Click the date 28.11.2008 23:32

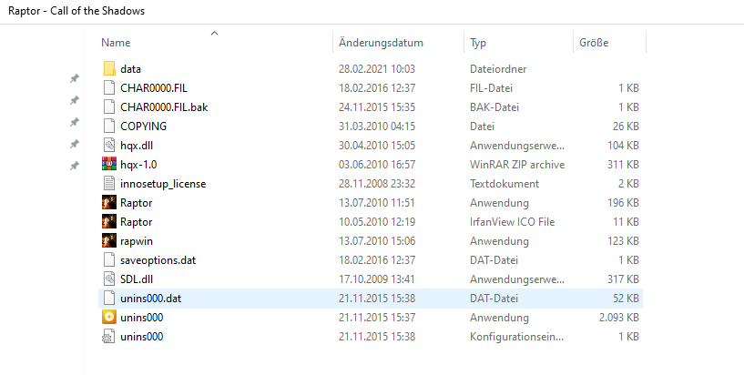(x=377, y=184)
